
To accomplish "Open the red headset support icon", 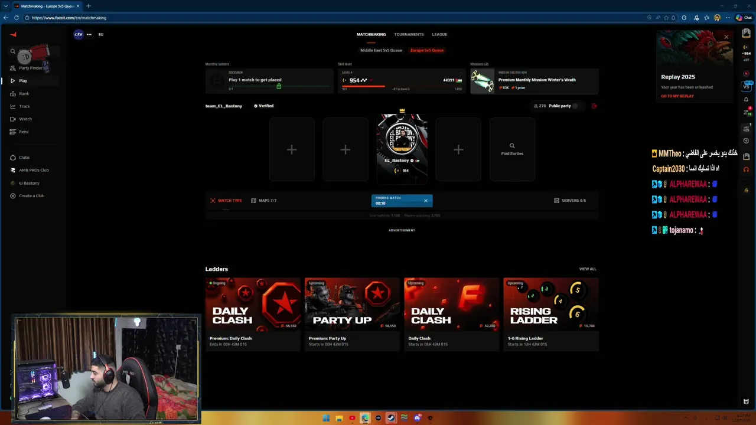I will pyautogui.click(x=746, y=170).
